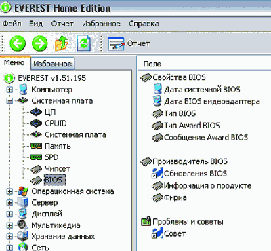Image resolution: width=271 pixels, height=251 pixels.
Task: Expand the Сеть tree node
Action: point(9,248)
